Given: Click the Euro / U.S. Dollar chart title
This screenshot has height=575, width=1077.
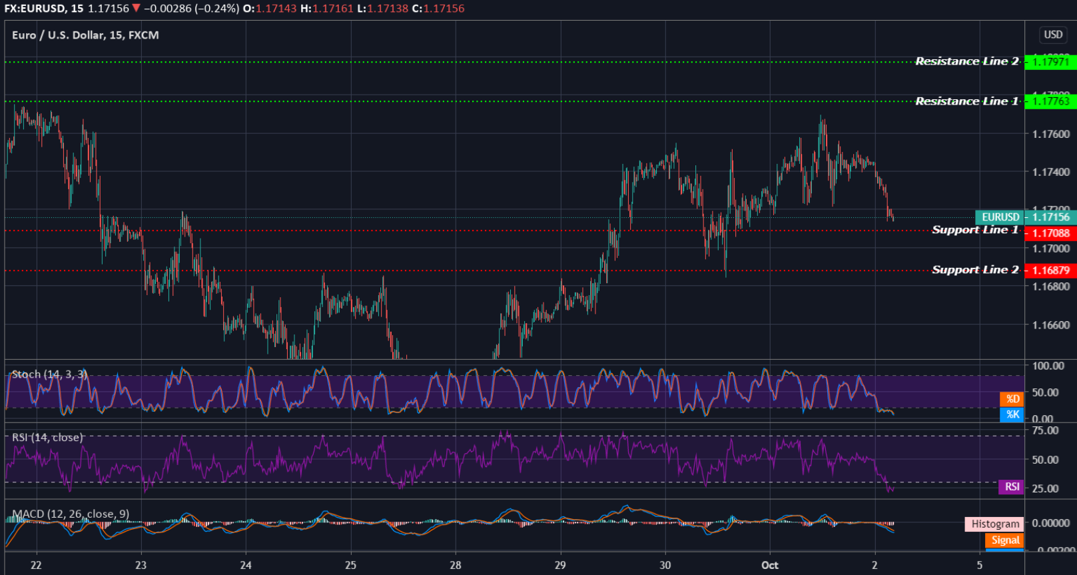Looking at the screenshot, I should [85, 35].
